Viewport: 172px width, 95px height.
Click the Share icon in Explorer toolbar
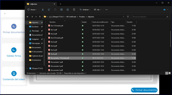point(68,10)
